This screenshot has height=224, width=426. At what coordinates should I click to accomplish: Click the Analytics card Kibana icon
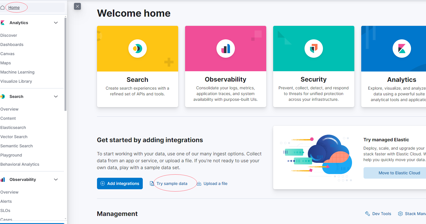click(402, 49)
